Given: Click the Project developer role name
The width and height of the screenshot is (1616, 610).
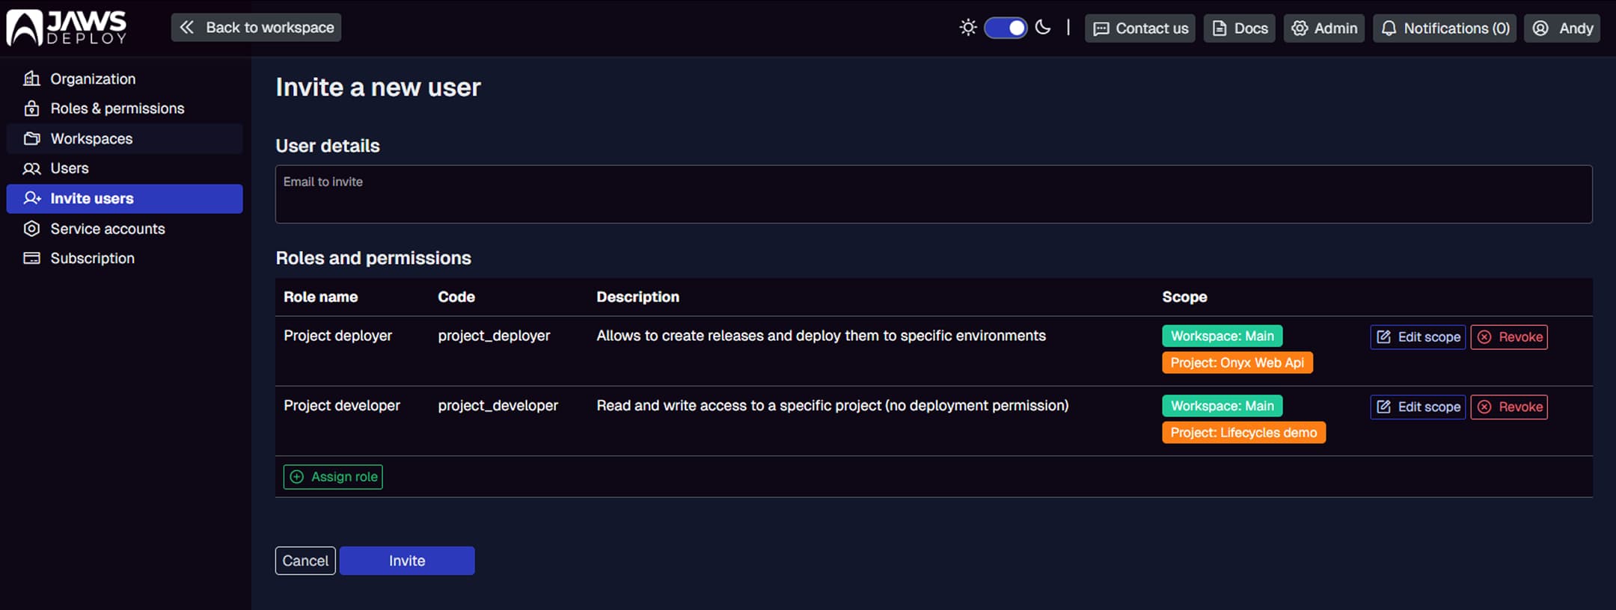Looking at the screenshot, I should (x=342, y=405).
